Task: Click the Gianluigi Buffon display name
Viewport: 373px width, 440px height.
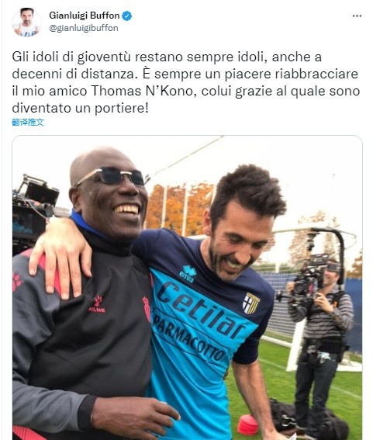Action: point(85,16)
